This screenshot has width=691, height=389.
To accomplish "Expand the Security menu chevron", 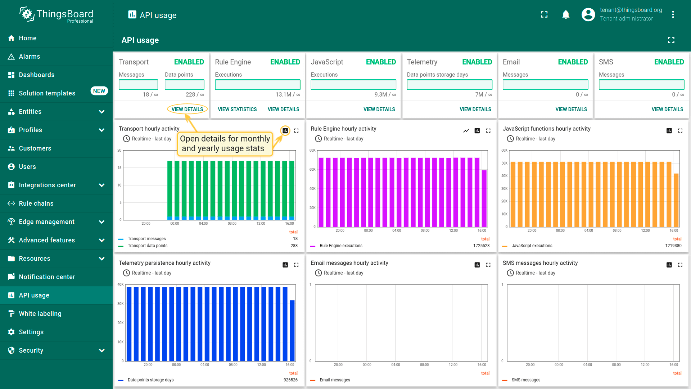I will click(x=101, y=350).
